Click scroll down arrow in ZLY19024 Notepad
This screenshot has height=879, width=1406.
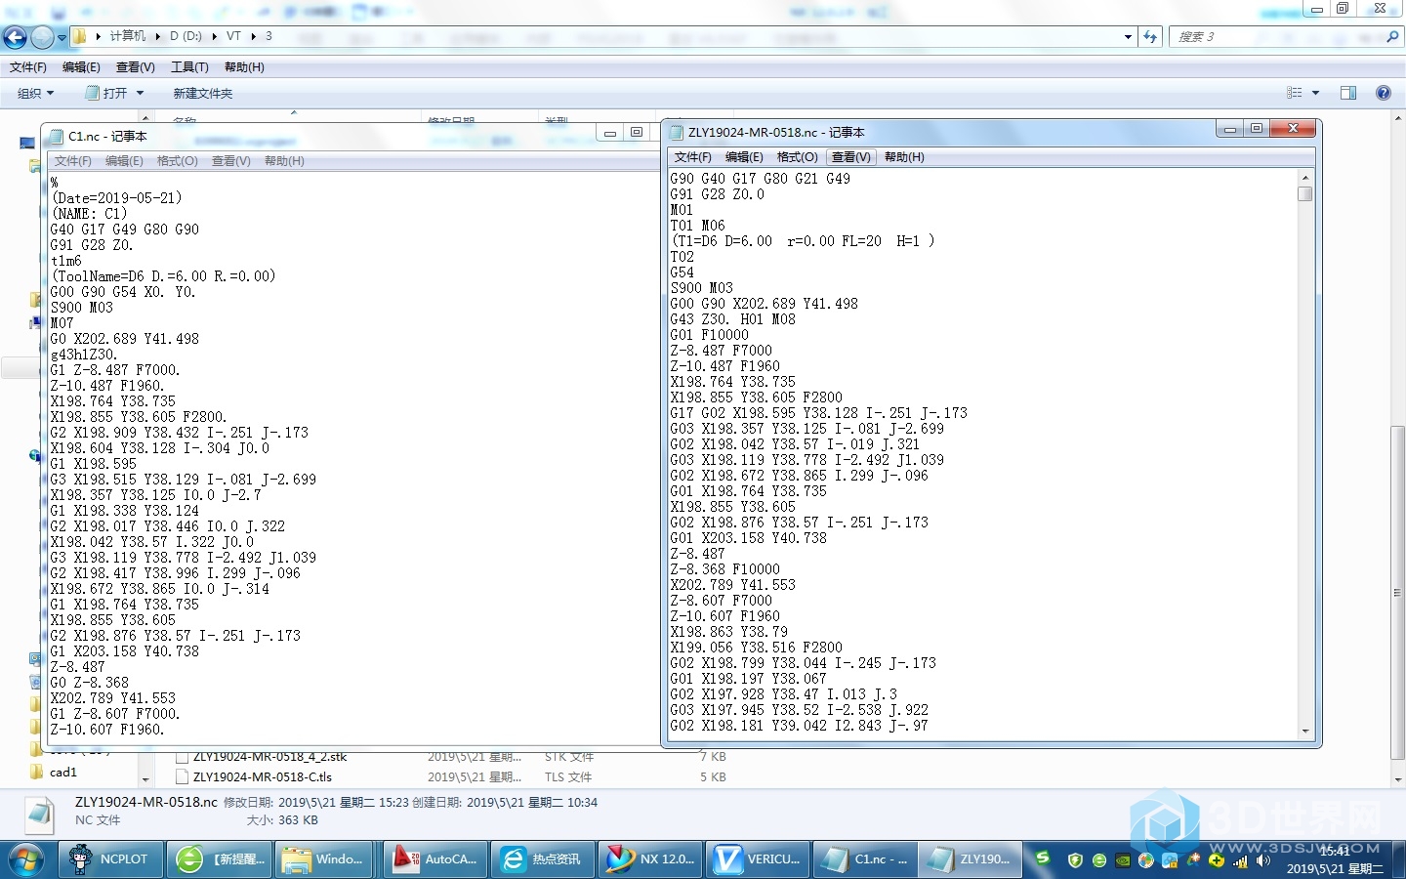pos(1305,732)
